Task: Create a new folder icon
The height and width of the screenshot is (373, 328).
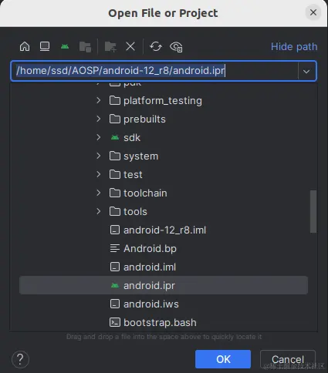Action: click(110, 47)
